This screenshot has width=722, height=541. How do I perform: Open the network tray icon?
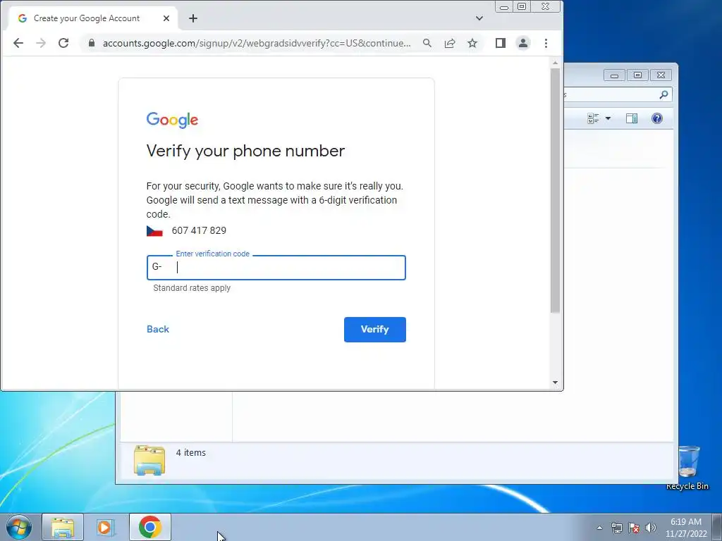pyautogui.click(x=616, y=528)
